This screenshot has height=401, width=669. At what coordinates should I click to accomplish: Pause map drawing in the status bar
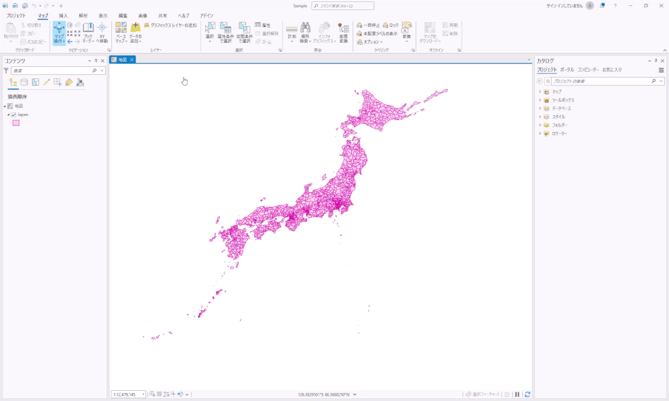click(517, 394)
